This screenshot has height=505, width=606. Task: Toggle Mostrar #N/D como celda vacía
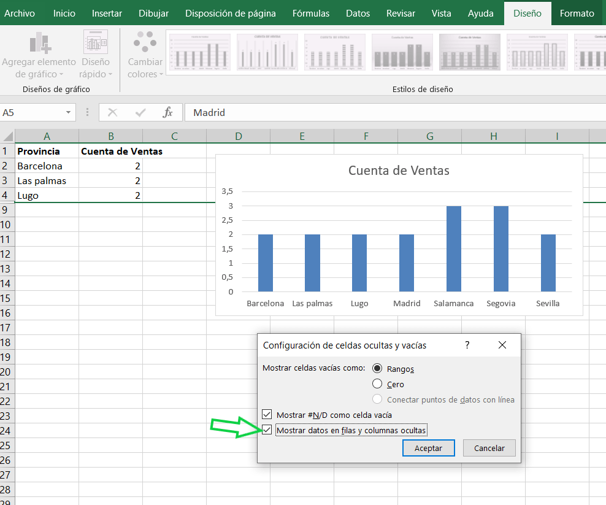click(x=267, y=415)
